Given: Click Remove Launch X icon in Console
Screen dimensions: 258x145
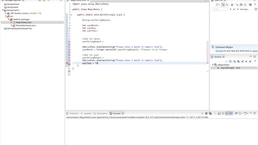Looking at the screenshot, I should tap(206, 114).
